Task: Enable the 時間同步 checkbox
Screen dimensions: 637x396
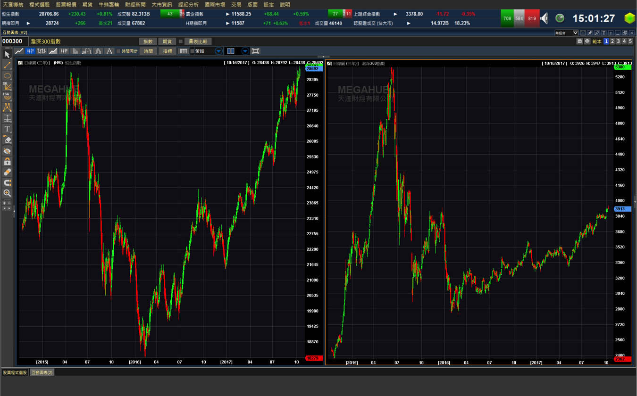Action: pos(118,51)
